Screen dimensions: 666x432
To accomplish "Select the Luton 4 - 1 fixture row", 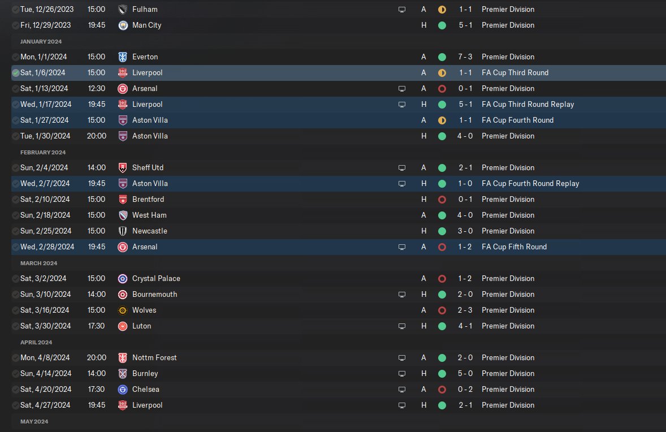I will (339, 326).
